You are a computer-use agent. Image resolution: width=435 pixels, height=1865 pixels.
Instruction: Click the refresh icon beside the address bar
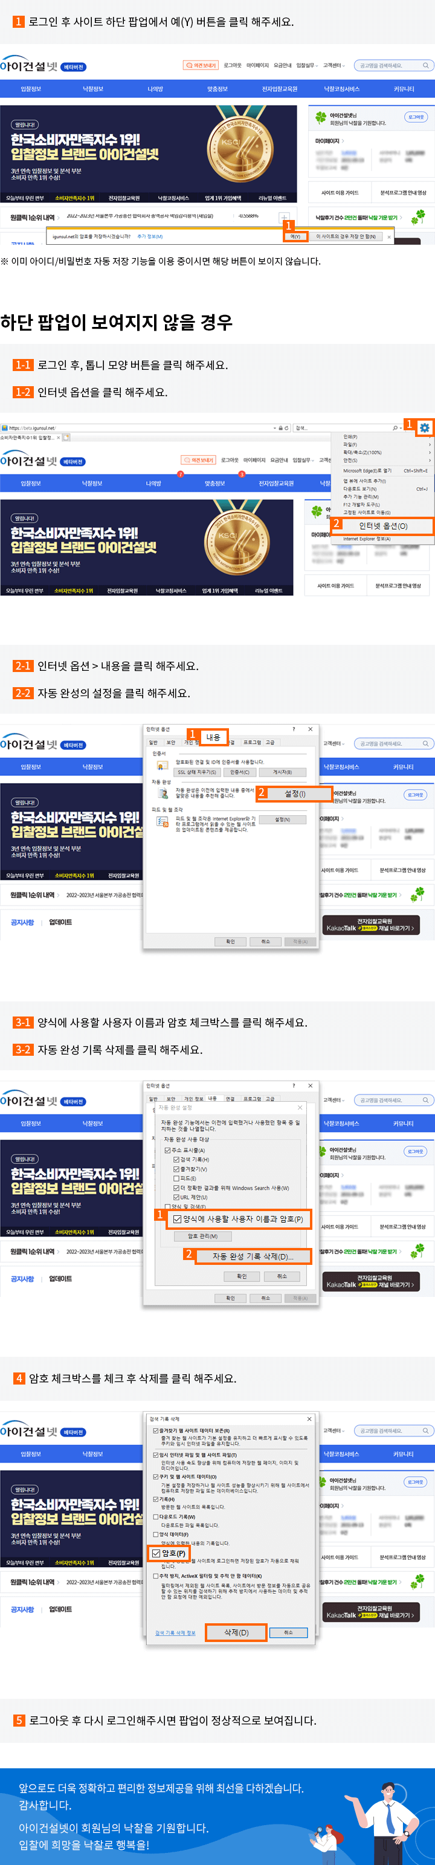(286, 428)
